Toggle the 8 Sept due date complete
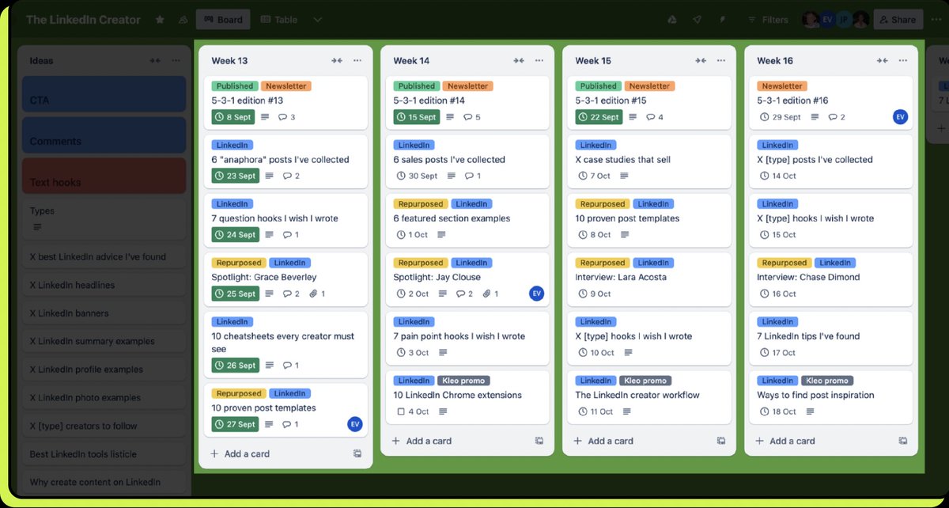The height and width of the screenshot is (508, 949). pos(235,117)
